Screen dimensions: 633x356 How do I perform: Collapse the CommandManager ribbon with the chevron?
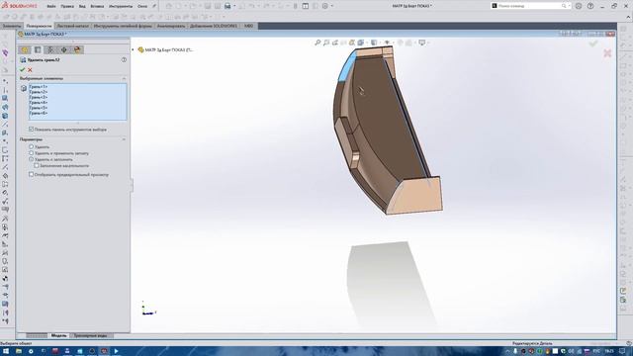point(628,17)
